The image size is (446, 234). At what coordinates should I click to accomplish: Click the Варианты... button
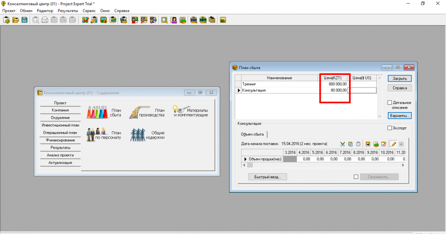pyautogui.click(x=399, y=116)
